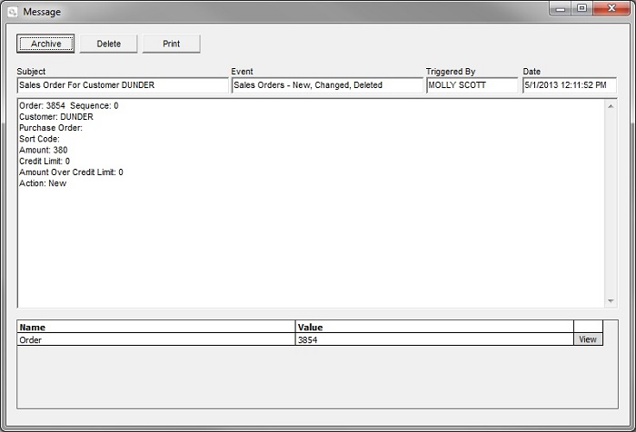
Task: Click the Name column header
Action: coord(156,327)
